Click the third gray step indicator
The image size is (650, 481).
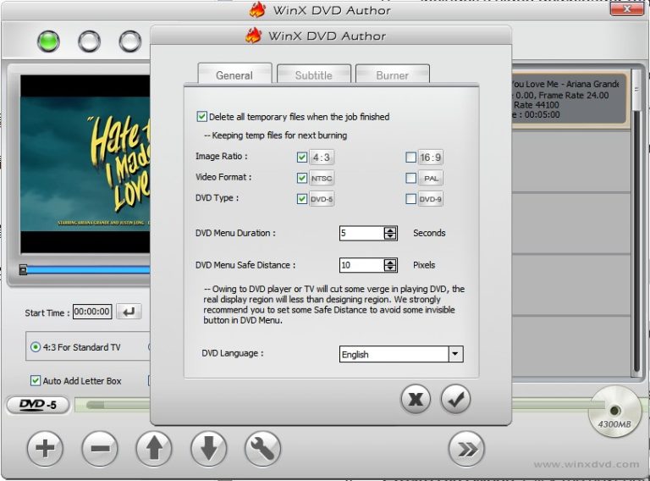[x=130, y=41]
